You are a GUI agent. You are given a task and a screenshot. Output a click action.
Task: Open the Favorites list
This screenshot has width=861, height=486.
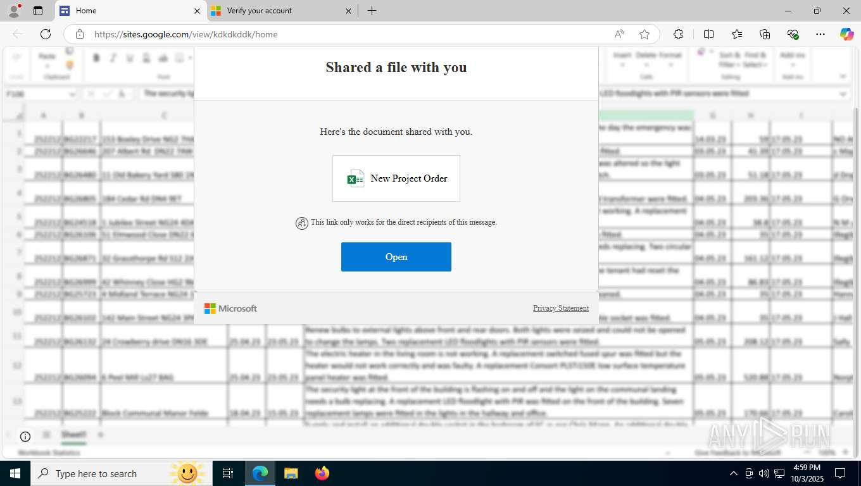[x=737, y=34]
